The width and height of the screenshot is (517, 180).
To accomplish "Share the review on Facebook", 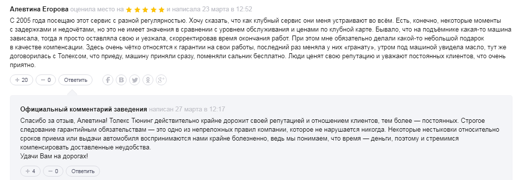I will [x=108, y=80].
